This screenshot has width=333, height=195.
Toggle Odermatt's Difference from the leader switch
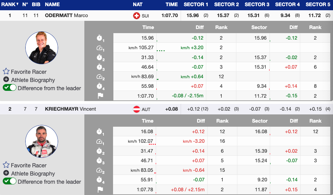pyautogui.click(x=10, y=88)
